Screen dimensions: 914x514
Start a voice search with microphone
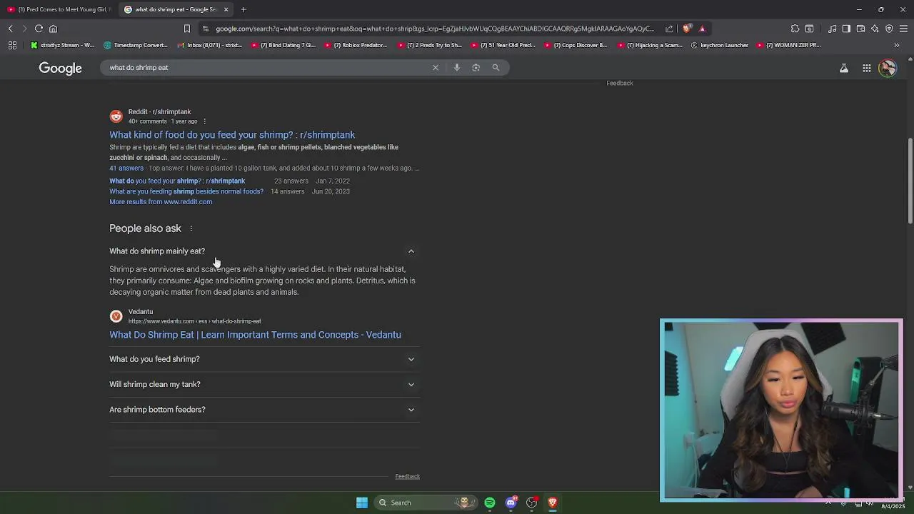pos(457,67)
